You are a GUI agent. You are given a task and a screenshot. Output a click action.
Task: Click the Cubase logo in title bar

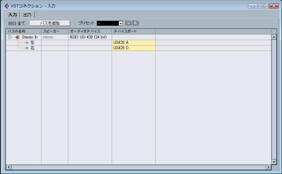click(x=7, y=6)
